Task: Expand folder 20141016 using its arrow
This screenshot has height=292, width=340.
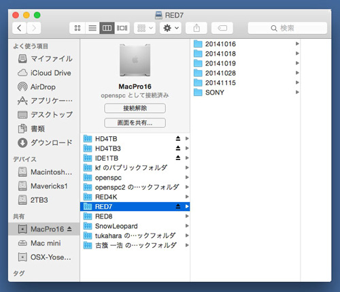Action: coord(297,44)
